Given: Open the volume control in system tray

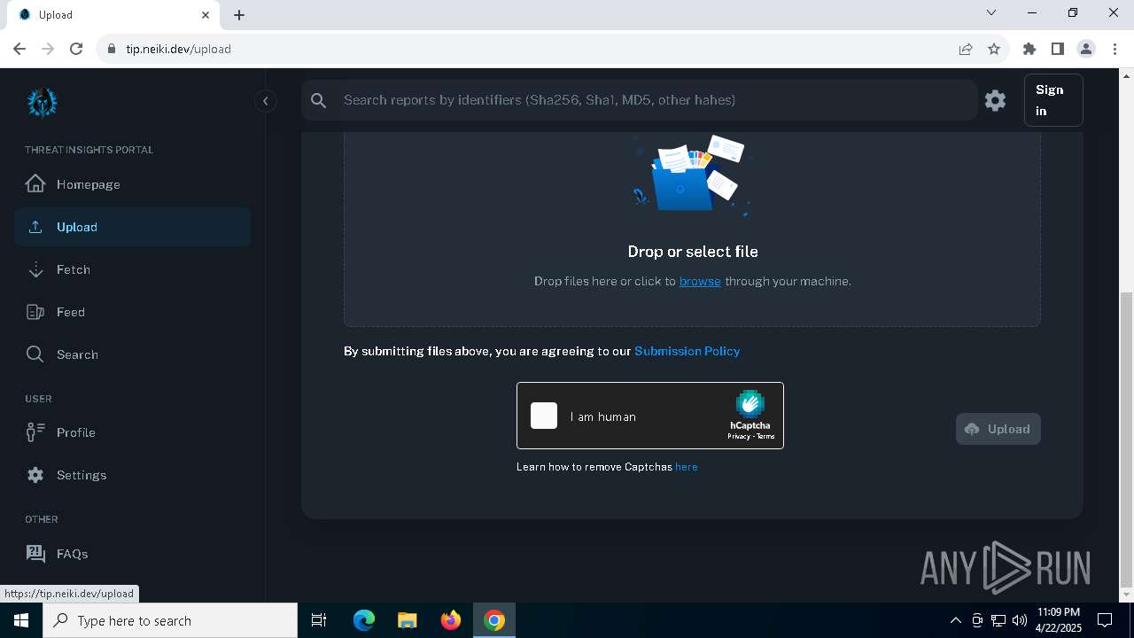Looking at the screenshot, I should click(1020, 620).
